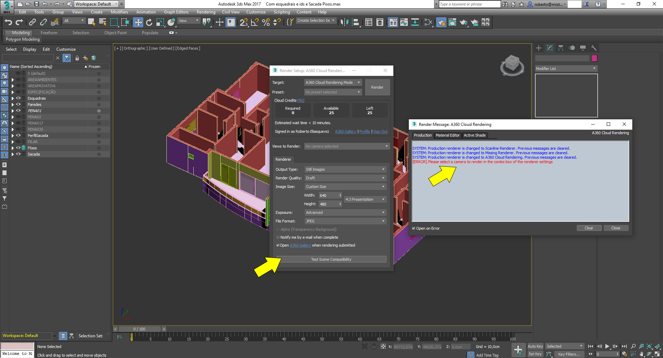The image size is (663, 358).
Task: Enable Notify me by e-mail checkbox
Action: (278, 237)
